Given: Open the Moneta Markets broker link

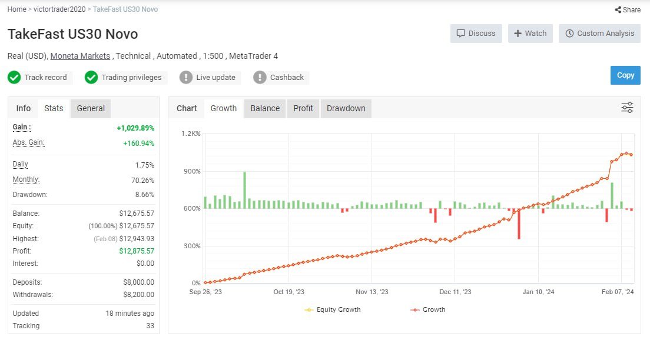Looking at the screenshot, I should pyautogui.click(x=80, y=56).
